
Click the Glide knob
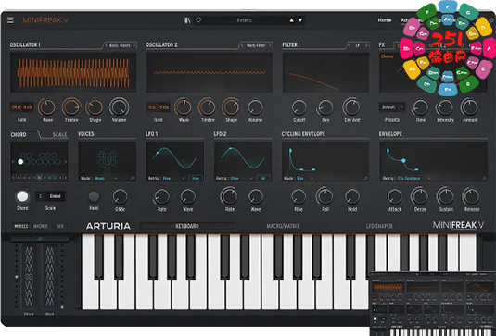pyautogui.click(x=121, y=197)
